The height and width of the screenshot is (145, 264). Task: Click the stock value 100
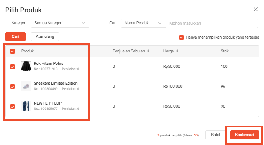pos(224,67)
